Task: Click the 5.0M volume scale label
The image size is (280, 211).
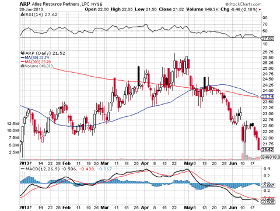Action: pyautogui.click(x=14, y=145)
